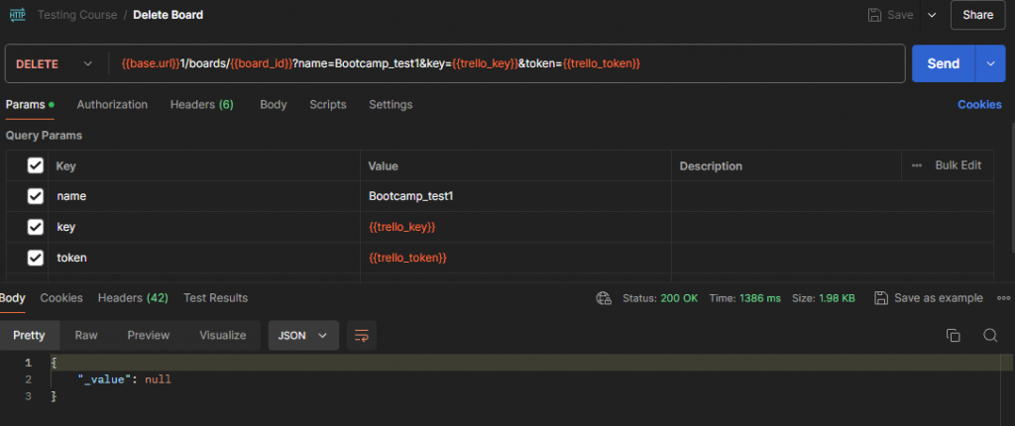This screenshot has width=1015, height=426.
Task: Open the Save options dropdown arrow
Action: point(932,15)
